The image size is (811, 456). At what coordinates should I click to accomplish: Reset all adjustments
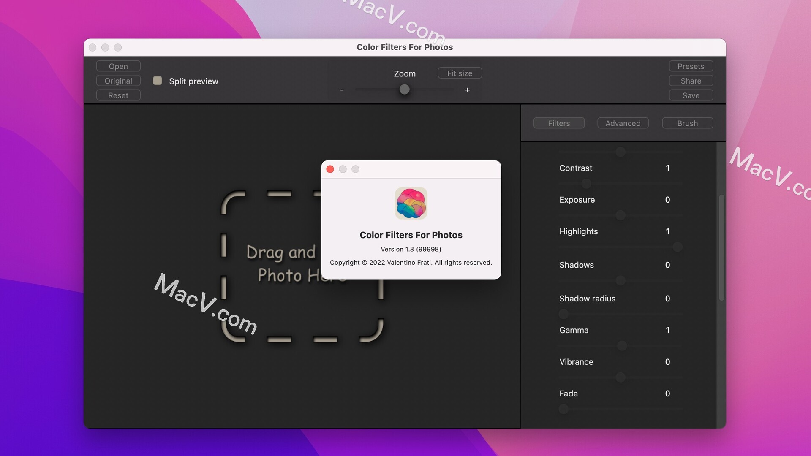[118, 95]
